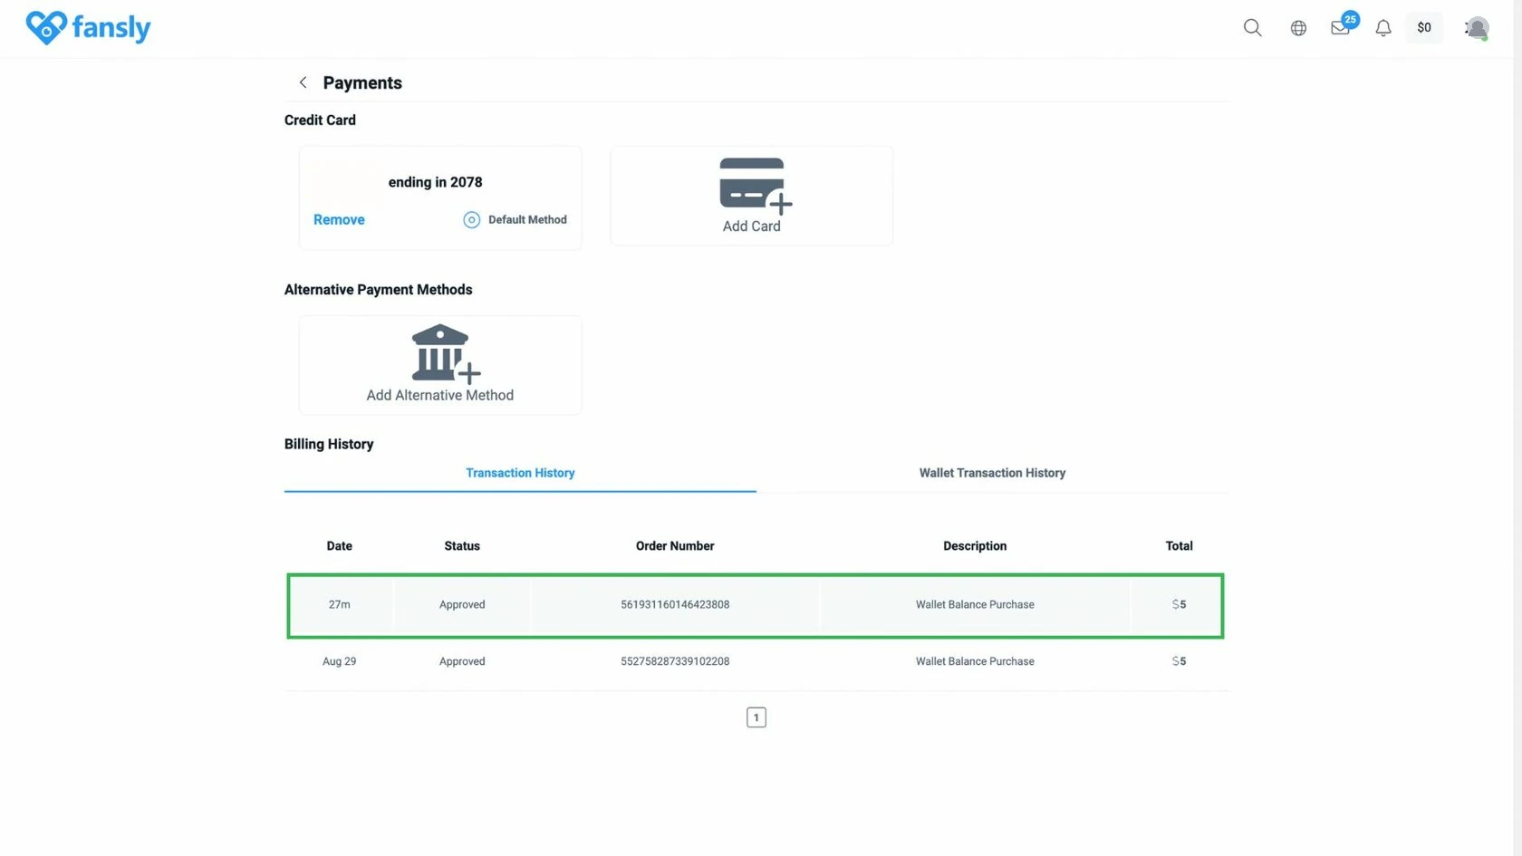
Task: Open the $0 wallet balance button
Action: click(1424, 28)
